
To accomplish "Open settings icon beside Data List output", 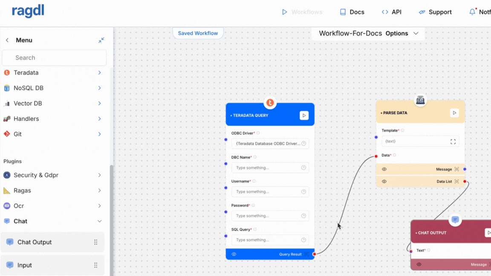I will [456, 181].
